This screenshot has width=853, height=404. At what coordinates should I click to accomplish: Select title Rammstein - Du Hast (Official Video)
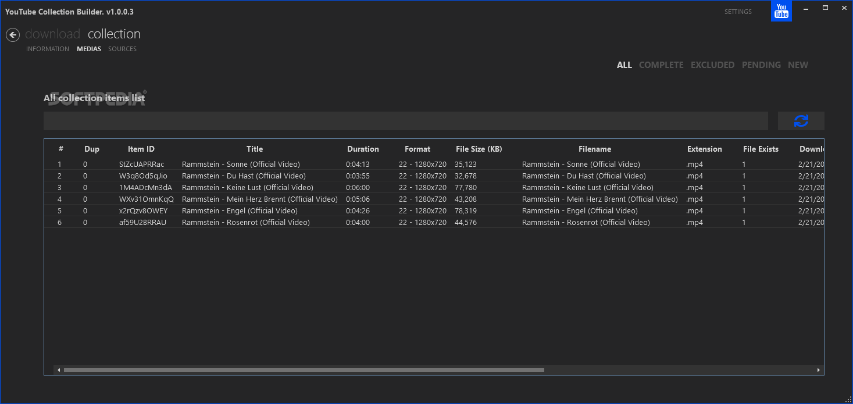[244, 176]
